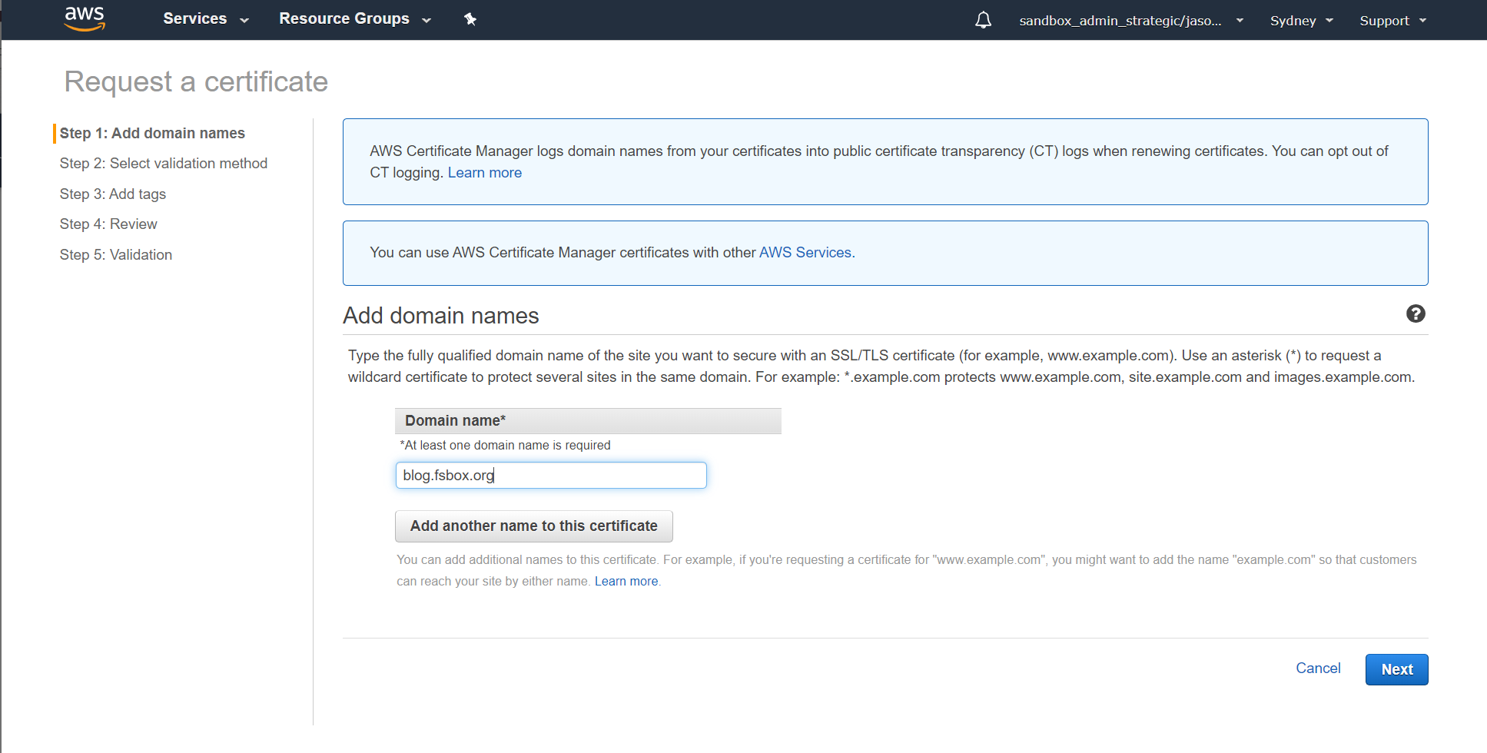Click the domain name input field
Viewport: 1487px width, 753px height.
pyautogui.click(x=551, y=476)
